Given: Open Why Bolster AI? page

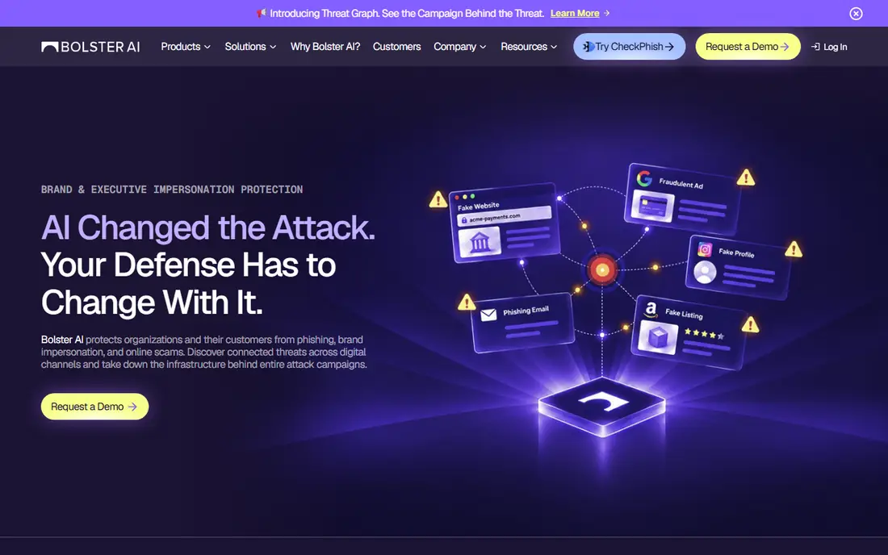Looking at the screenshot, I should tap(325, 47).
